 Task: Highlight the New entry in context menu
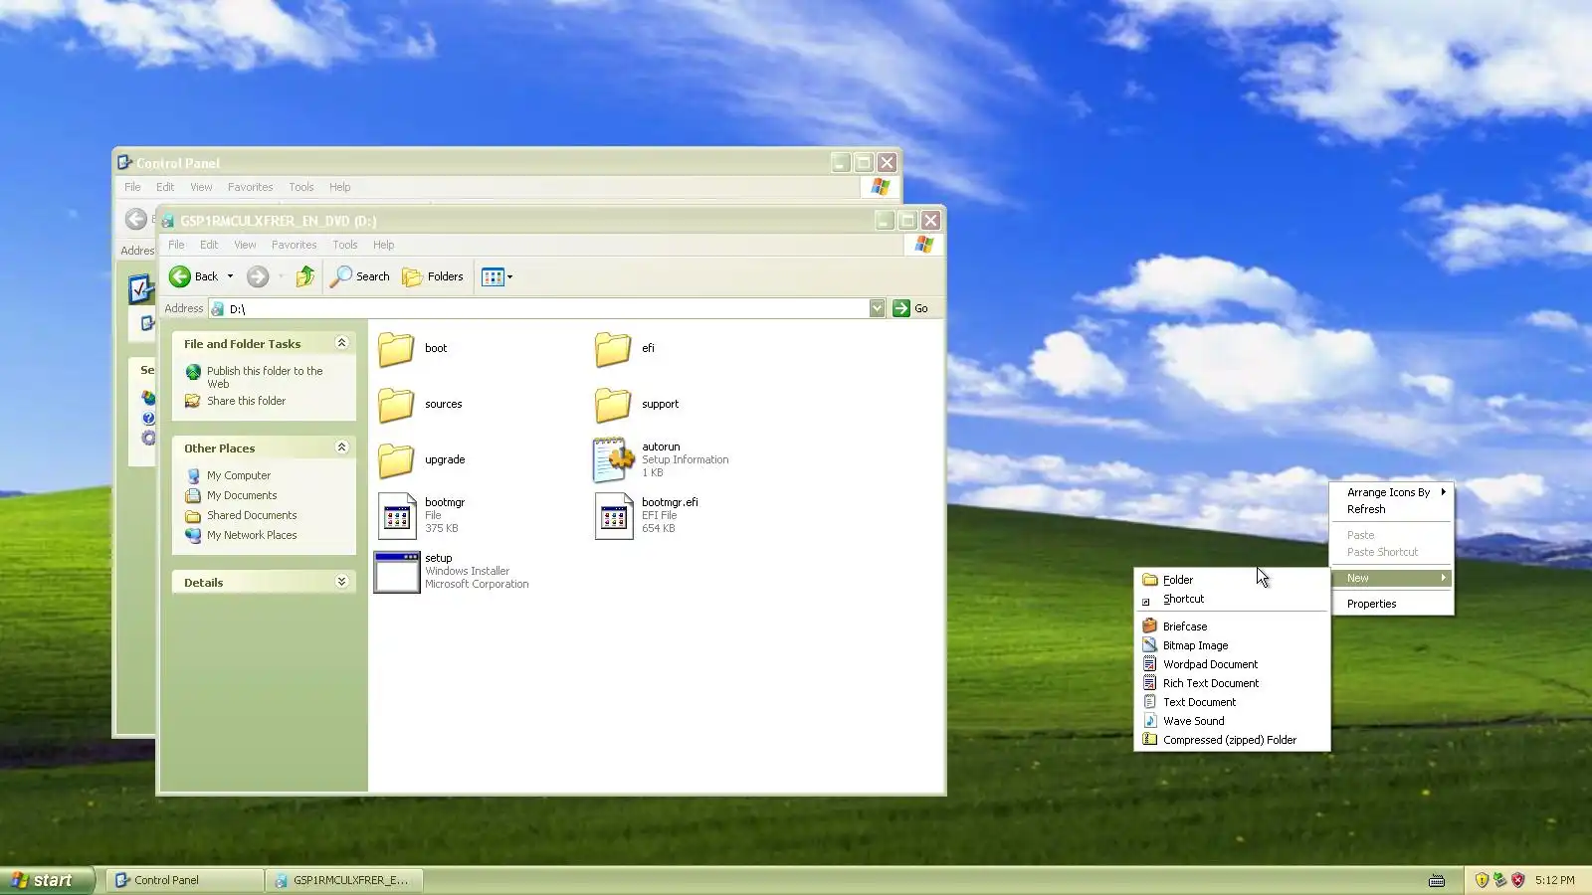point(1392,578)
